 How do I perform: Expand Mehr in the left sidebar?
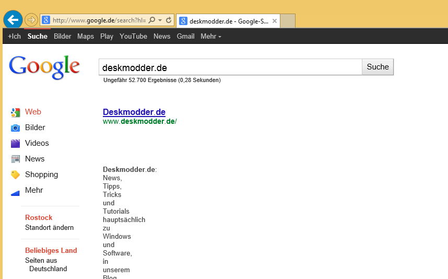(34, 190)
